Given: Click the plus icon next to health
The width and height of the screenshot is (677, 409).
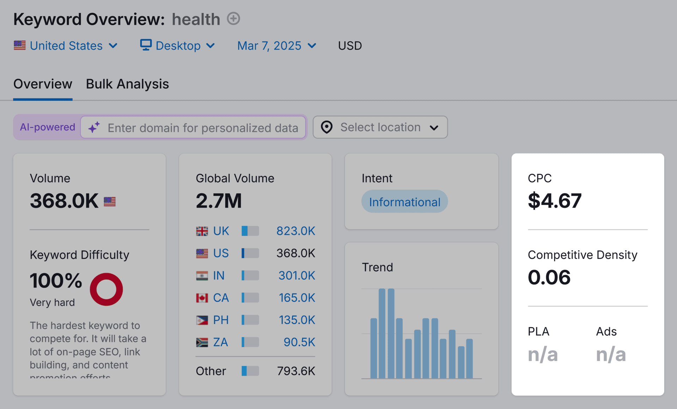Looking at the screenshot, I should tap(233, 19).
